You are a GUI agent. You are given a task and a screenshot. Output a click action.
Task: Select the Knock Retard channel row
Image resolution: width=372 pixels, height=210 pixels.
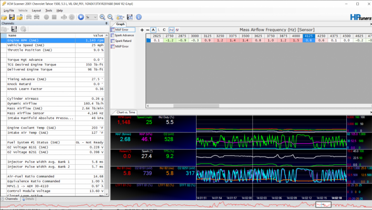tap(52, 84)
